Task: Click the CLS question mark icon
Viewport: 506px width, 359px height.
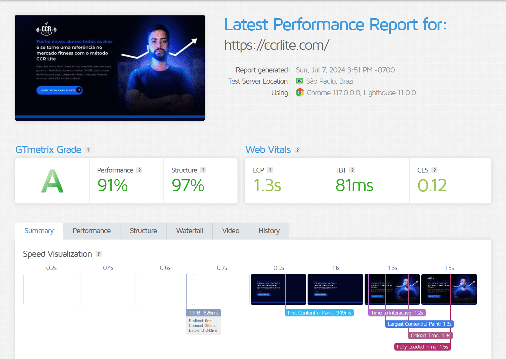Action: (x=435, y=170)
